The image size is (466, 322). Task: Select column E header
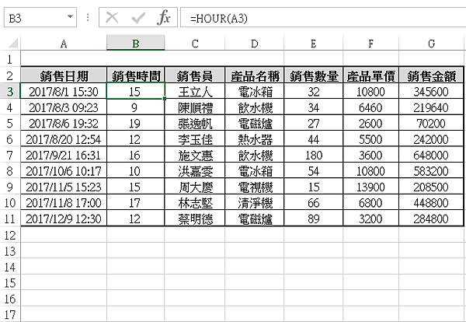[313, 44]
